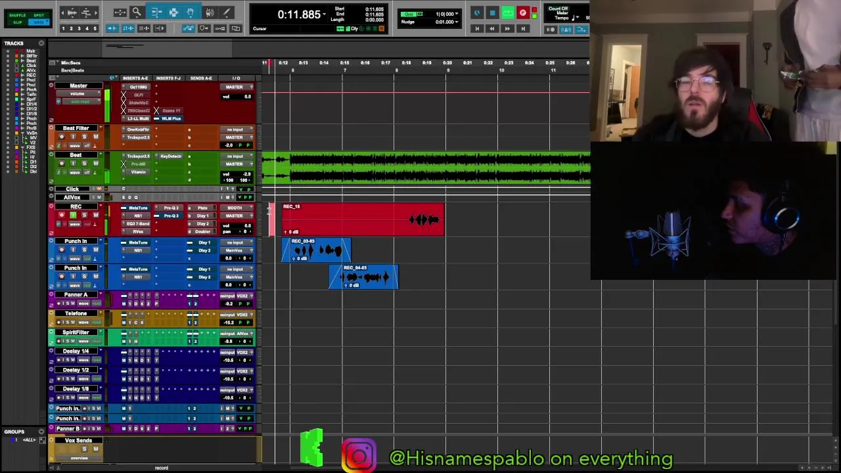Image resolution: width=841 pixels, height=473 pixels.
Task: Open main counter format dropdown arrow
Action: [x=324, y=14]
